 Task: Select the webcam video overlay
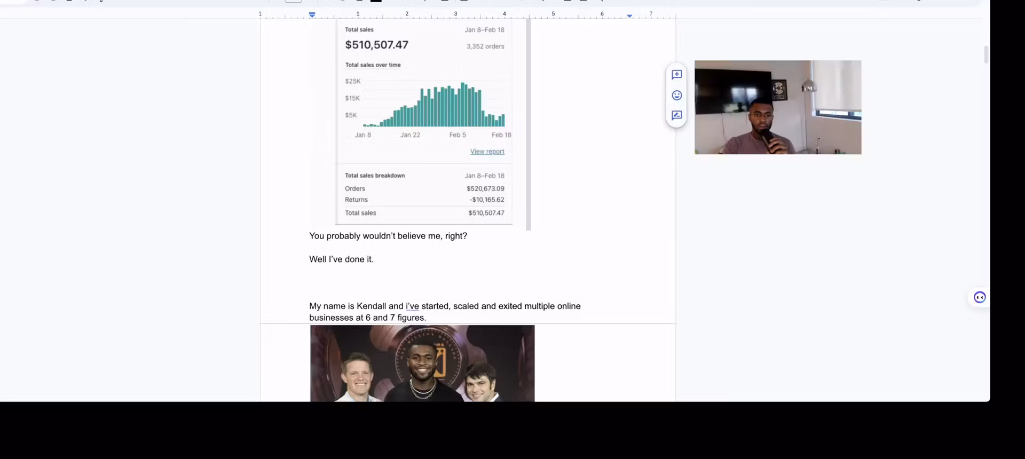click(777, 107)
